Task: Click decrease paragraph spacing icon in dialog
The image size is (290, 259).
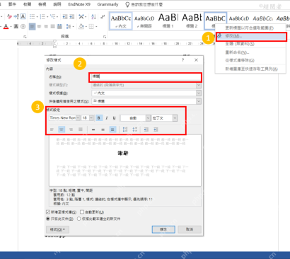Action: (x=134, y=129)
